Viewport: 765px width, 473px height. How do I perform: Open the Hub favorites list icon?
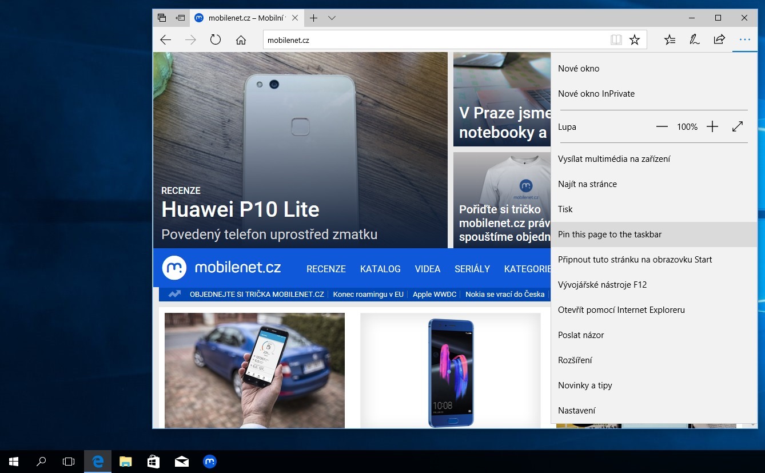coord(669,39)
